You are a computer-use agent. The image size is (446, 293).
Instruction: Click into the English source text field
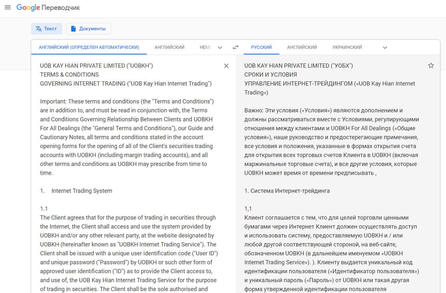(x=129, y=177)
